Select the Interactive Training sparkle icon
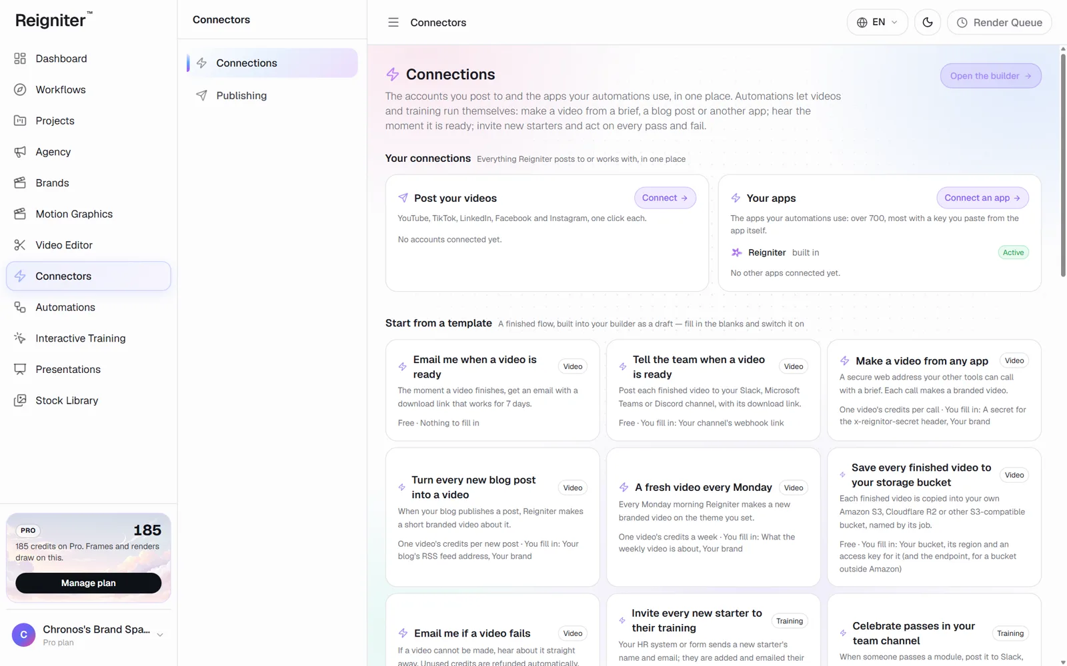 [20, 338]
